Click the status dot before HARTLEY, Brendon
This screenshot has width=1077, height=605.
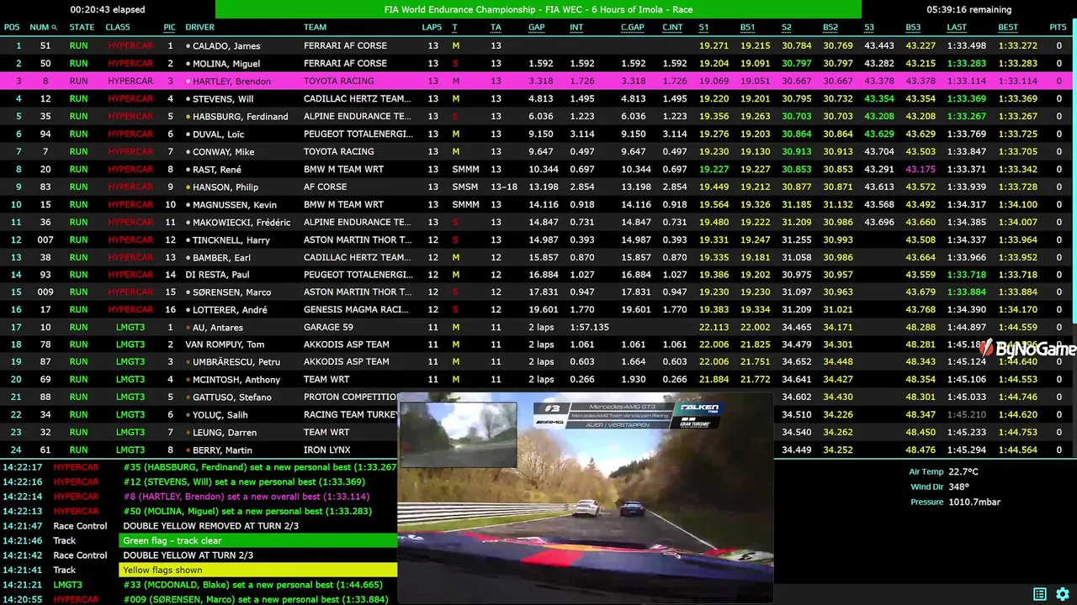click(188, 82)
